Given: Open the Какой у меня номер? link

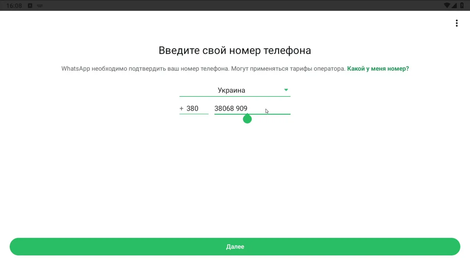Looking at the screenshot, I should tap(378, 69).
